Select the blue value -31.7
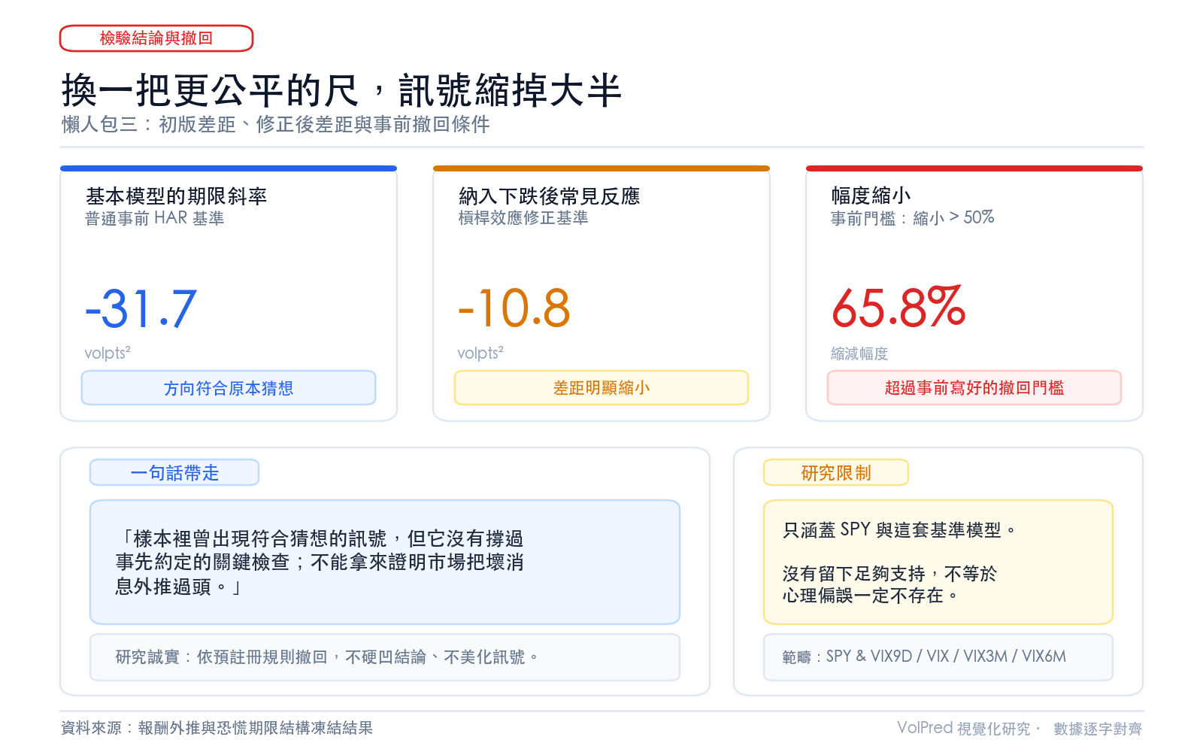 pos(141,309)
